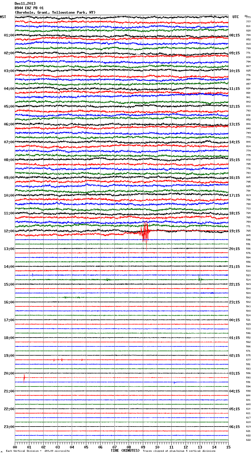Click the 12:15 UTC time label

pos(235,106)
